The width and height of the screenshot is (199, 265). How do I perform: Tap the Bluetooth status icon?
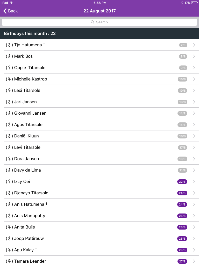pyautogui.click(x=182, y=3)
